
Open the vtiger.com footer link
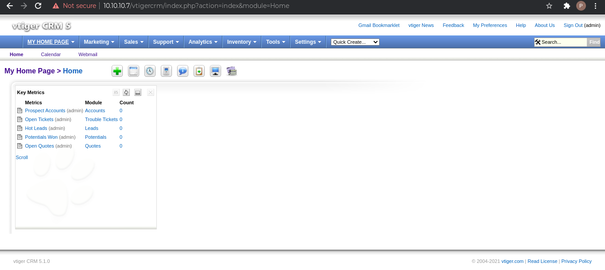pos(512,261)
